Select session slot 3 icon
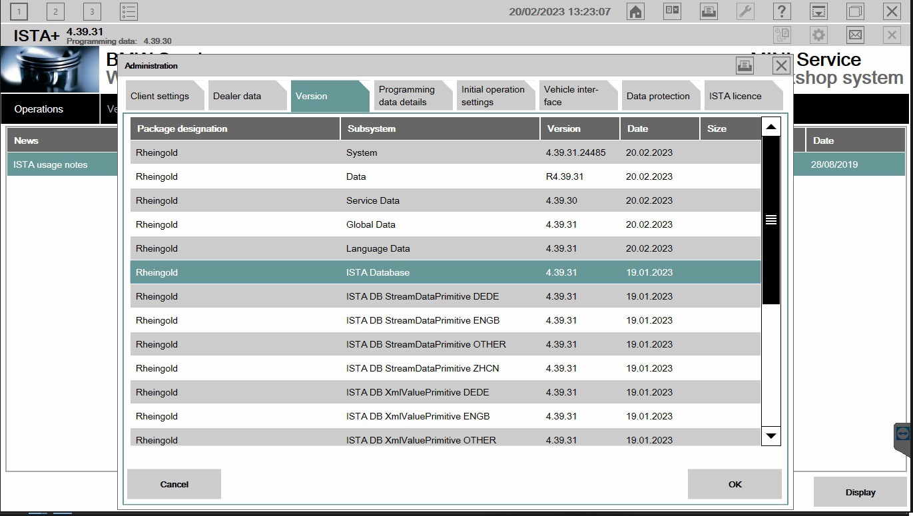Viewport: 913px width, 516px height. pyautogui.click(x=93, y=11)
